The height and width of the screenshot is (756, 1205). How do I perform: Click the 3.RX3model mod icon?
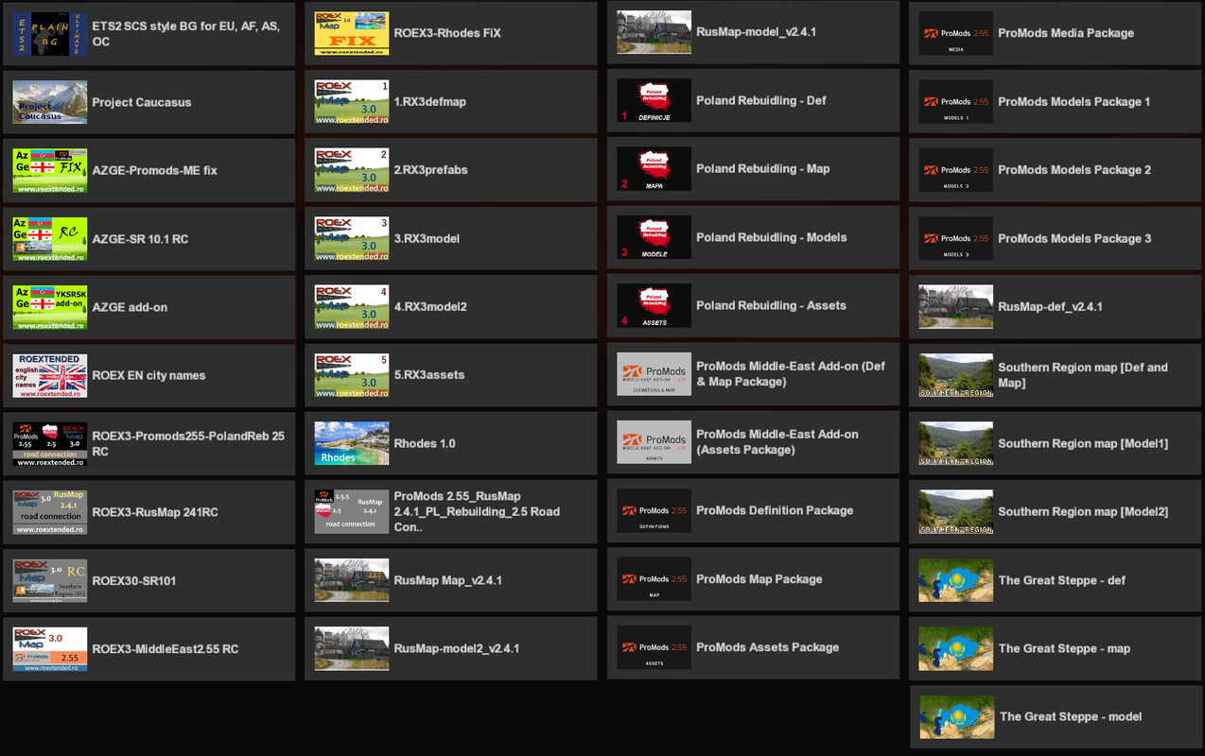(352, 238)
